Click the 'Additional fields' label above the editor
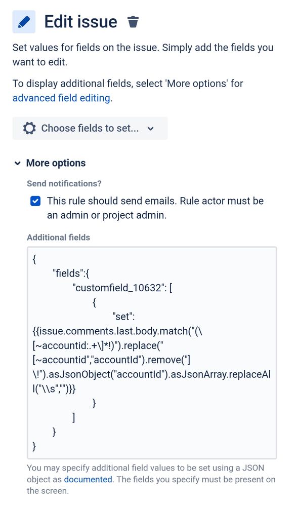The image size is (296, 506). tap(57, 237)
